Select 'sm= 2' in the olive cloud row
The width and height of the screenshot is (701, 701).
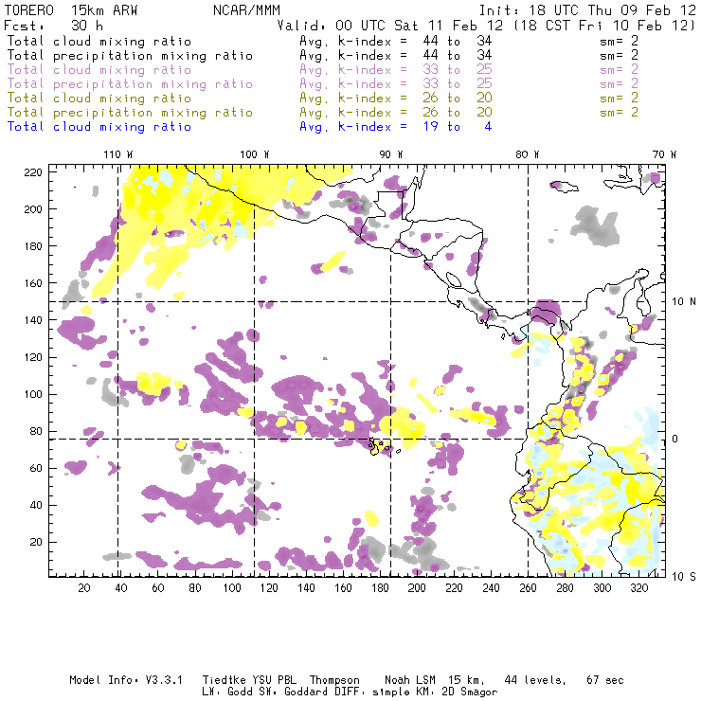coord(620,99)
